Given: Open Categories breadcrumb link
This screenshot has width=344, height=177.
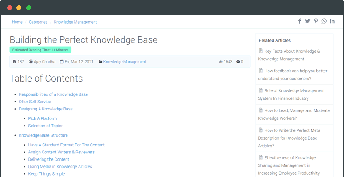Looking at the screenshot, I should 38,22.
